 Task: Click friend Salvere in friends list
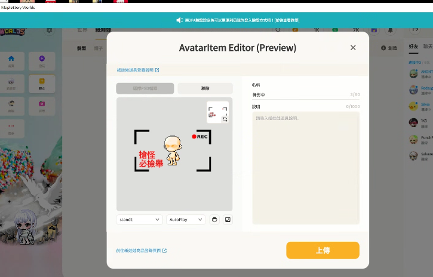click(420, 156)
